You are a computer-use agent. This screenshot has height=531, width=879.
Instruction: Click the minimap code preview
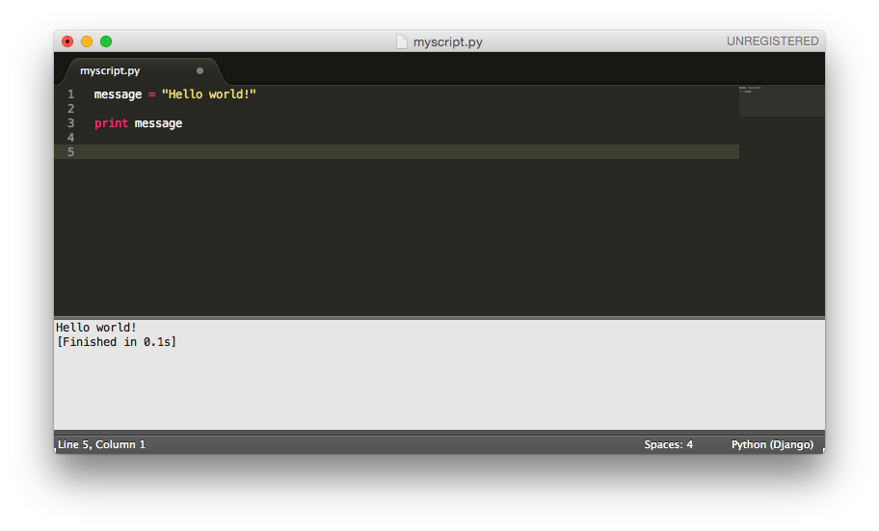point(782,101)
